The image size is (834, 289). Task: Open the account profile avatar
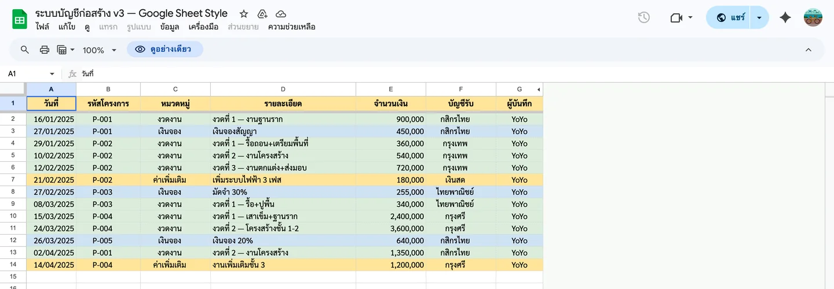pos(813,18)
